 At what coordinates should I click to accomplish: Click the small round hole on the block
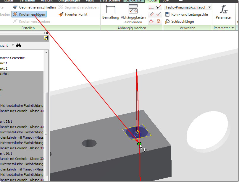[x=89, y=143]
